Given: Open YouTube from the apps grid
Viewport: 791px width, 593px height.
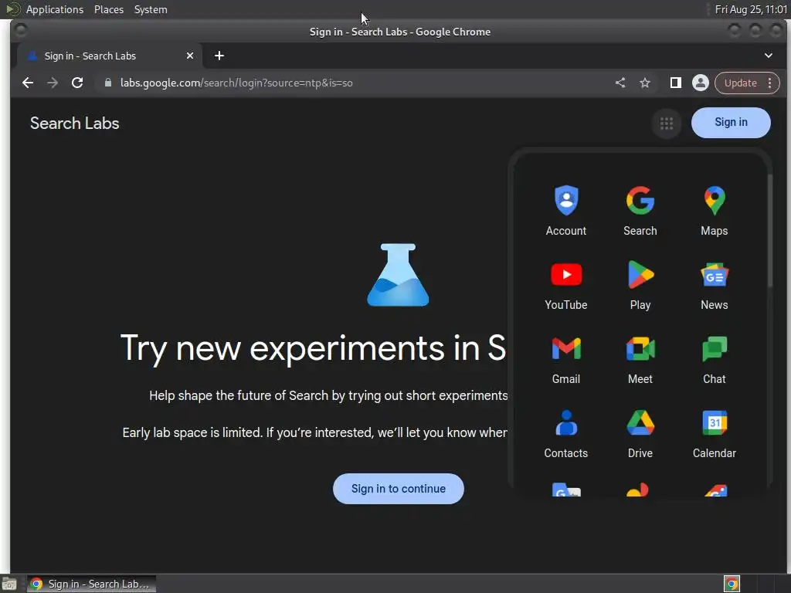Looking at the screenshot, I should 566,285.
